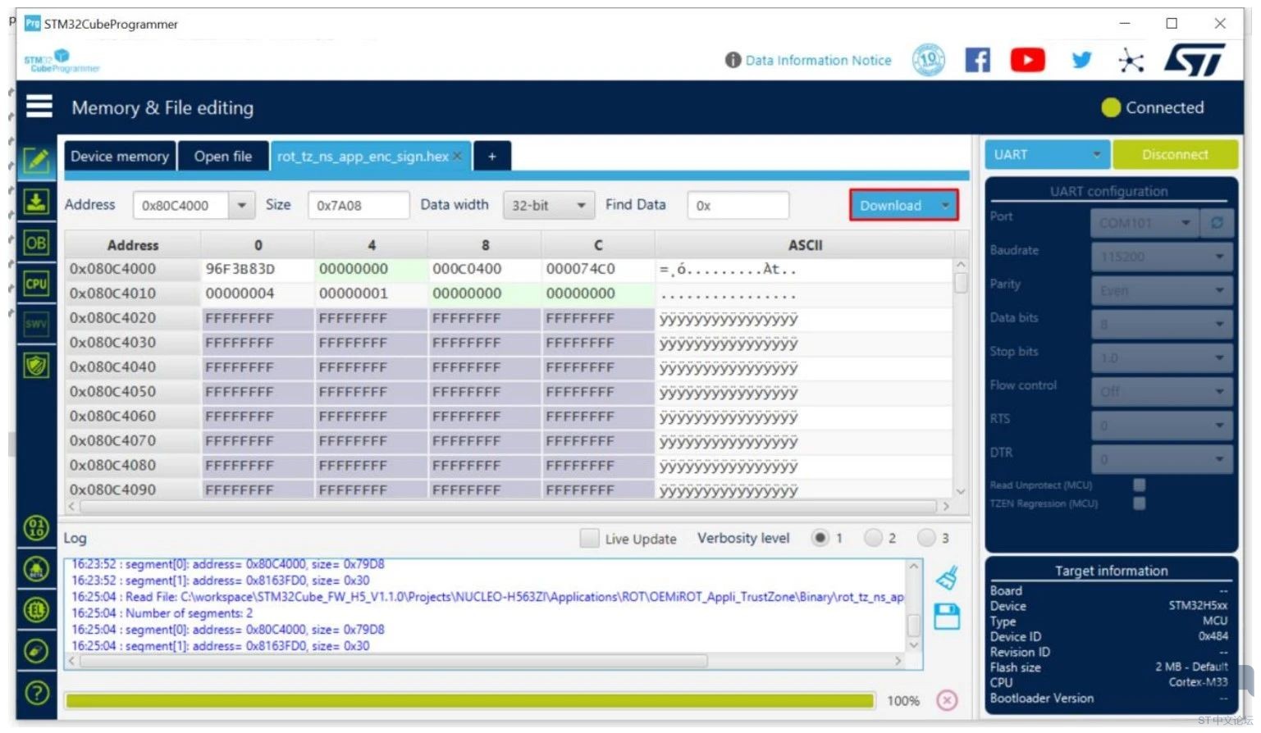Open the ST YouTube channel
This screenshot has height=733, width=1261.
tap(1027, 60)
